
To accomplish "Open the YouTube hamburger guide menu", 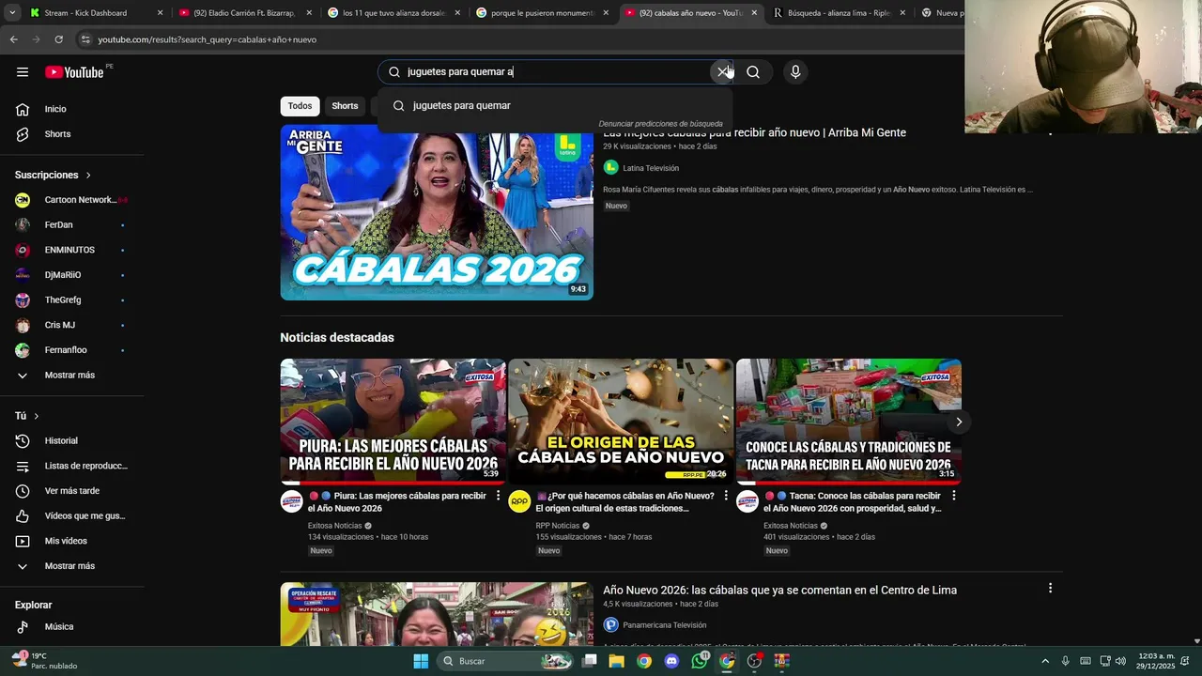I will click(x=23, y=72).
